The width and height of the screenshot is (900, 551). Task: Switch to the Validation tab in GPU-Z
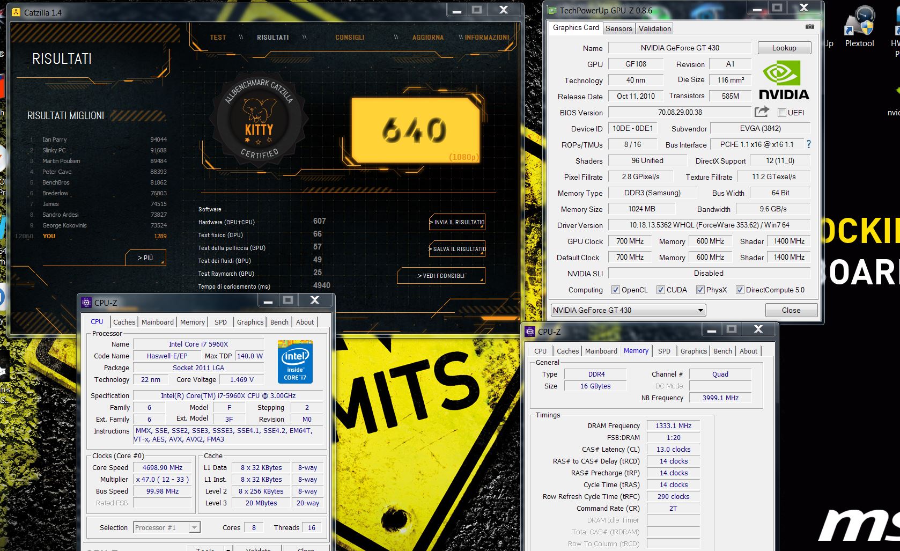click(x=654, y=28)
